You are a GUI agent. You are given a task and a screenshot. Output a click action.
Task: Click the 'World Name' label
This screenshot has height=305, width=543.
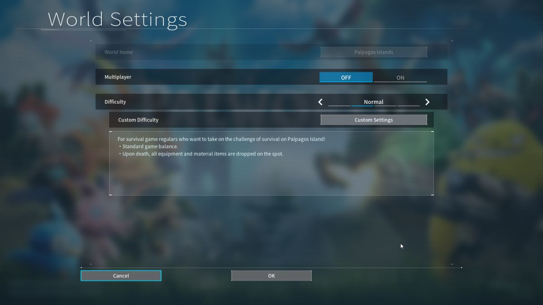(119, 52)
